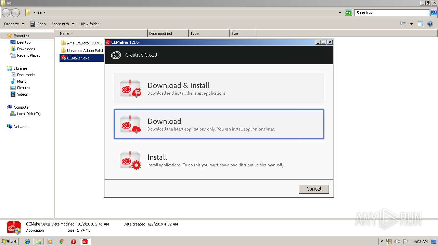Open Network in navigation pane
Image resolution: width=438 pixels, height=246 pixels.
click(x=21, y=127)
